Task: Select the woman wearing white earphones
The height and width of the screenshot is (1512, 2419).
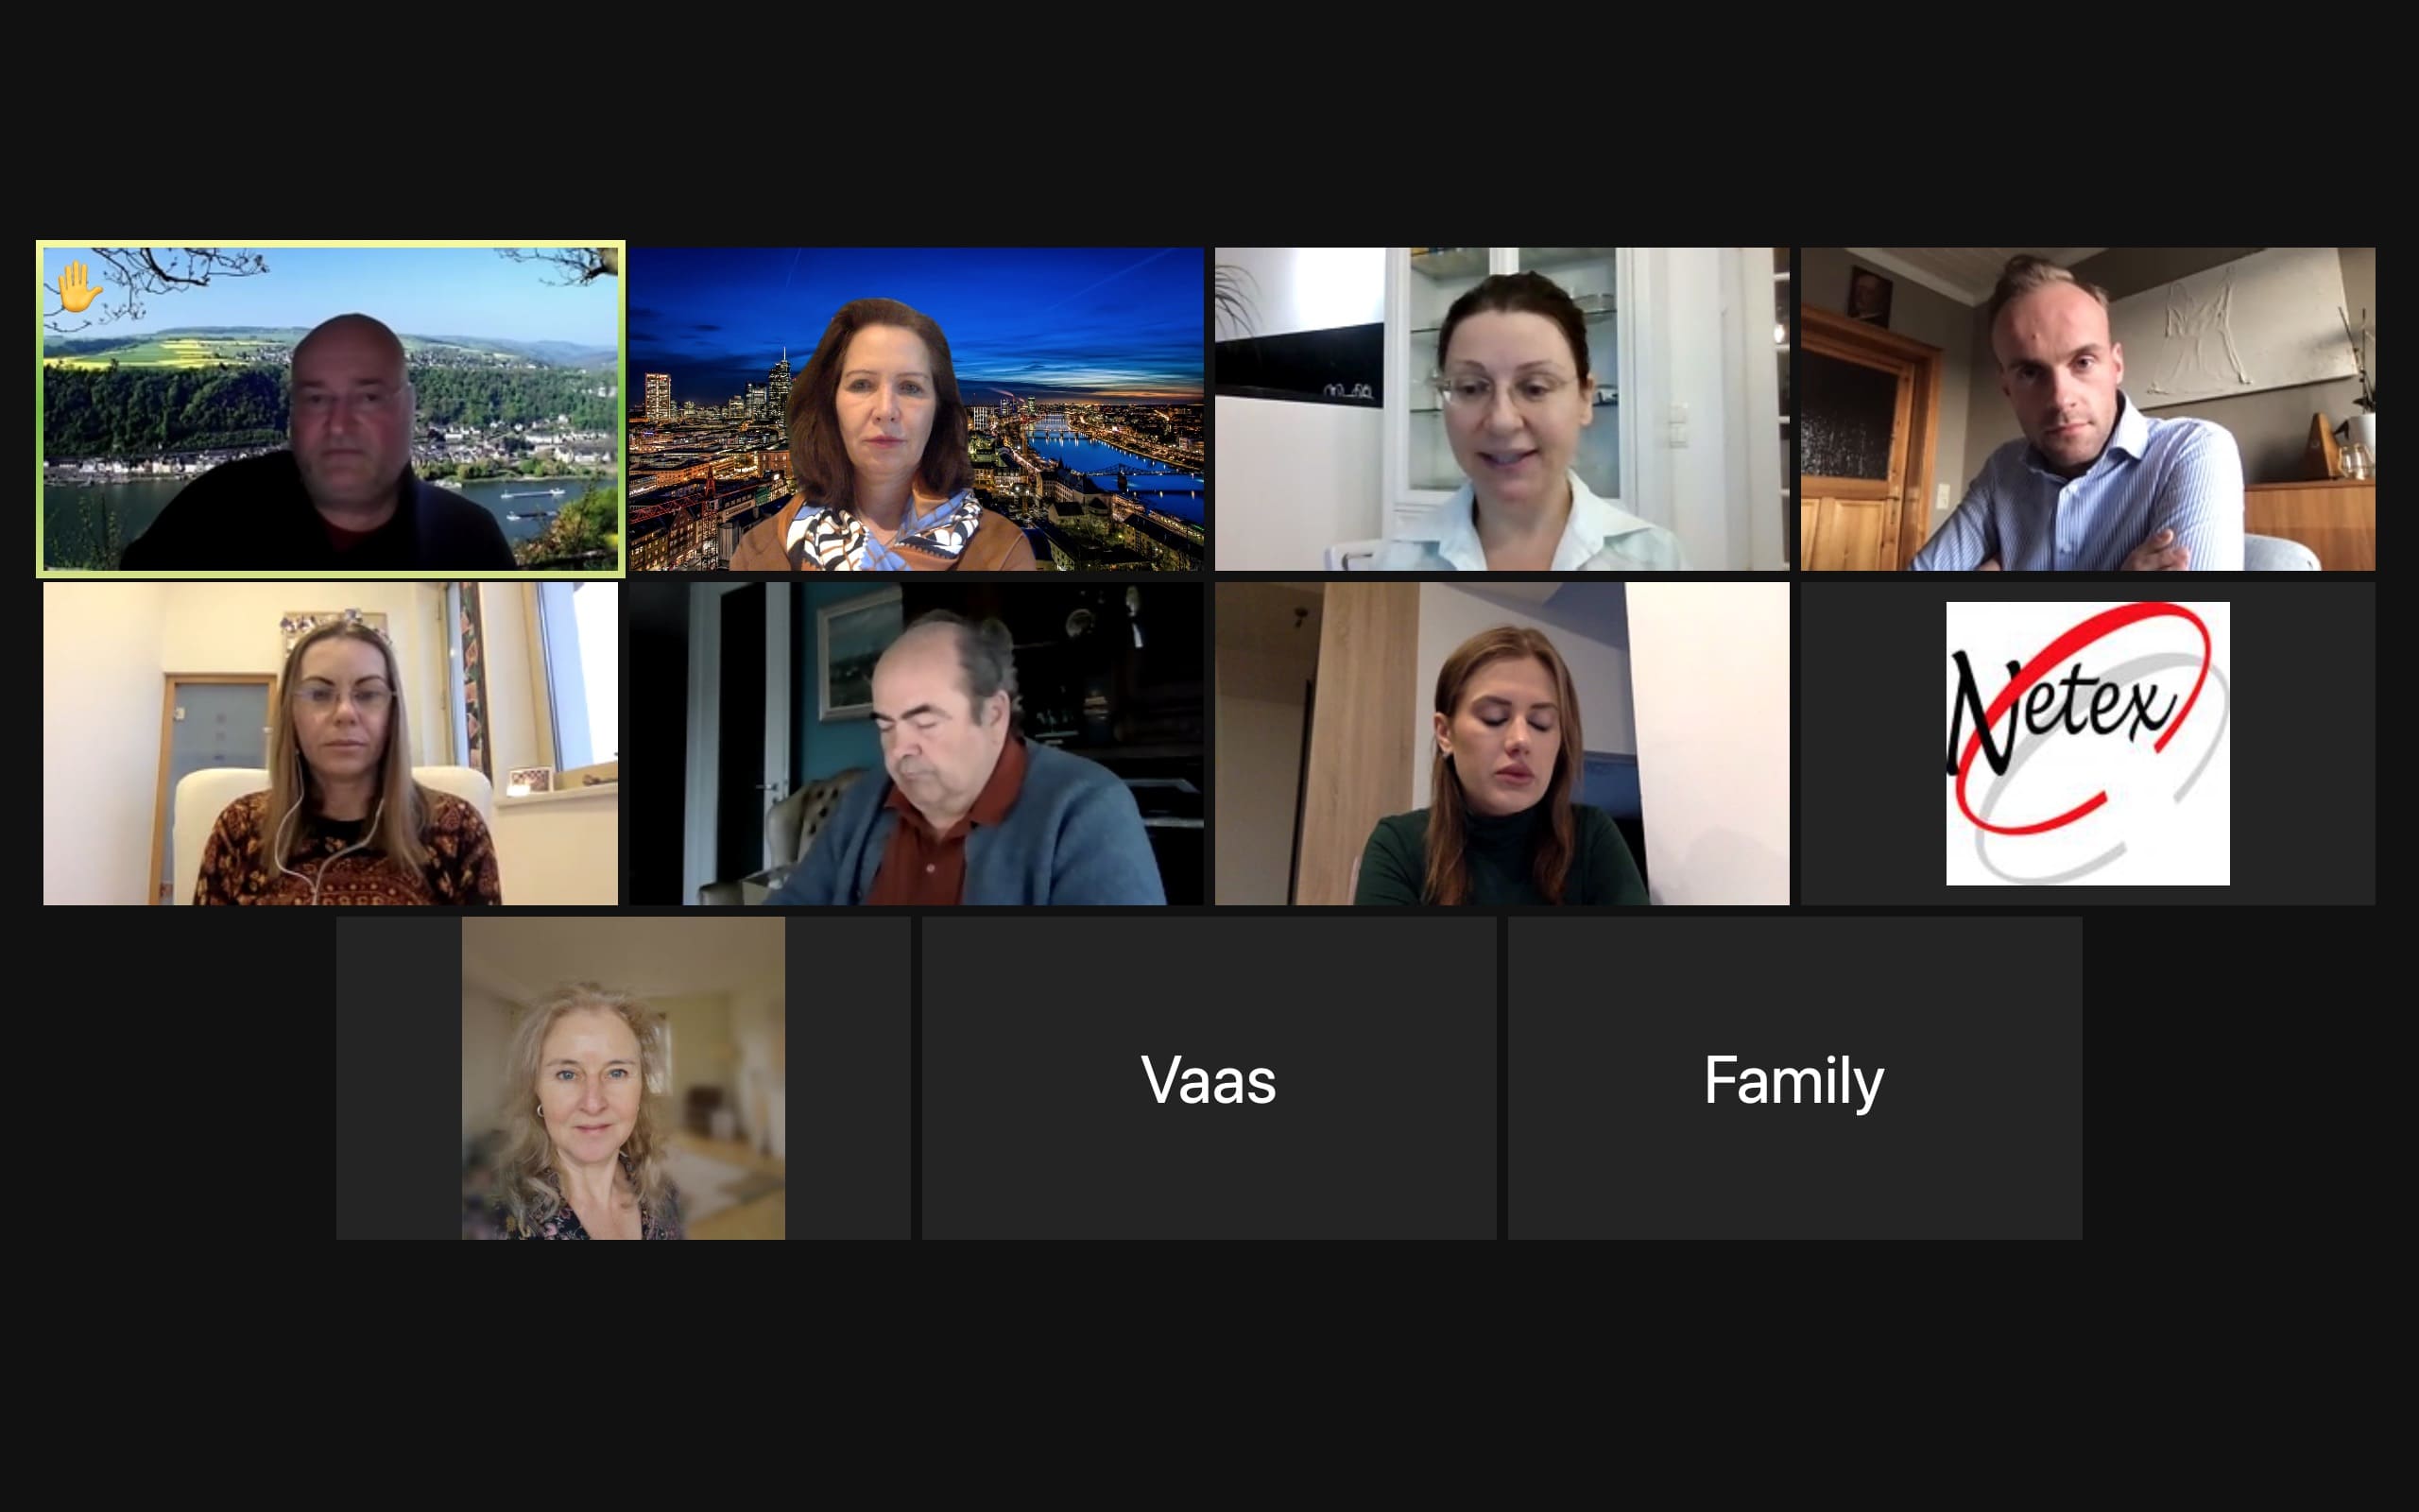Action: [x=330, y=743]
